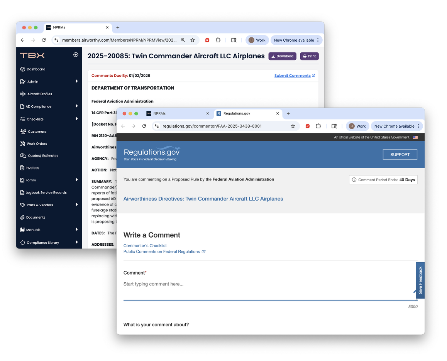
Task: Click site info icon in regulations.gov address bar
Action: coord(156,126)
